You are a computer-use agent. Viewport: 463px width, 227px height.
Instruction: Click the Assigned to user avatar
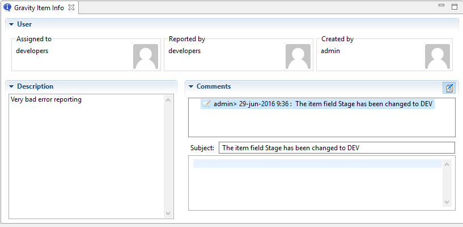coord(146,56)
